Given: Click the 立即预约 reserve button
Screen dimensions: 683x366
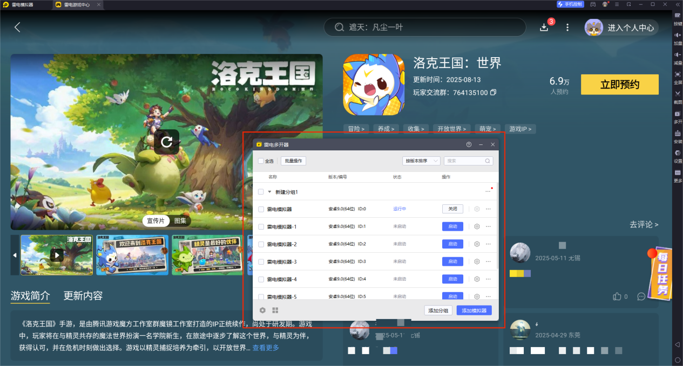Looking at the screenshot, I should coord(620,85).
